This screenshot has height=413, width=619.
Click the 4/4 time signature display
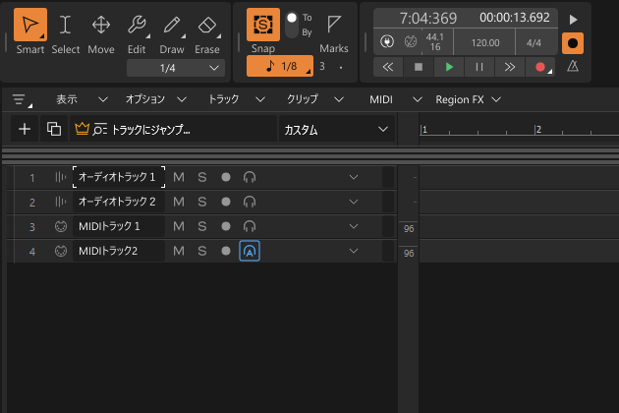coord(534,43)
